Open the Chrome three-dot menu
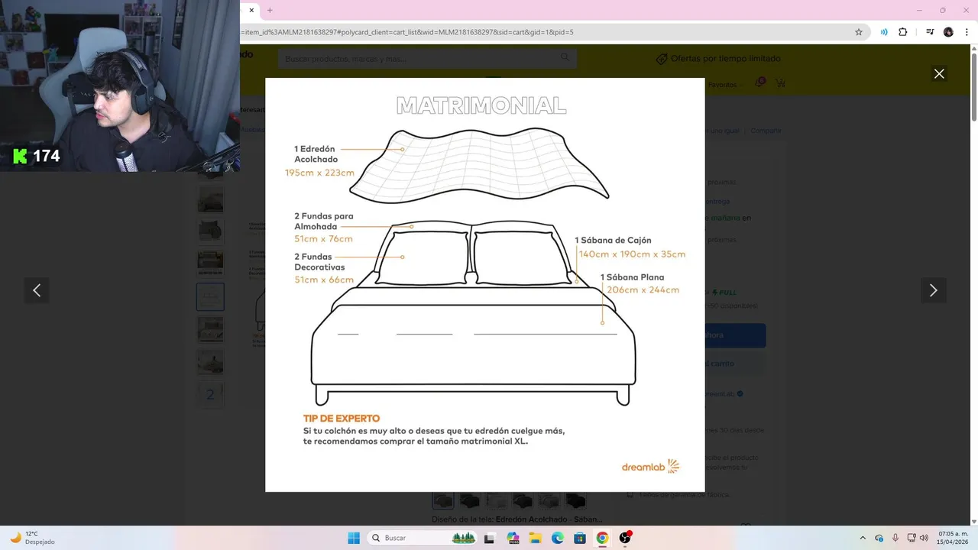The height and width of the screenshot is (550, 978). point(967,32)
